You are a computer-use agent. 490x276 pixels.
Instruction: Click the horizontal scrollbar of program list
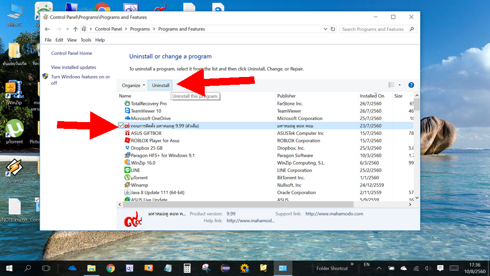(x=238, y=204)
